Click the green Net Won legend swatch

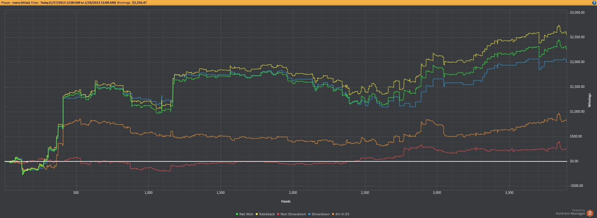(237, 214)
